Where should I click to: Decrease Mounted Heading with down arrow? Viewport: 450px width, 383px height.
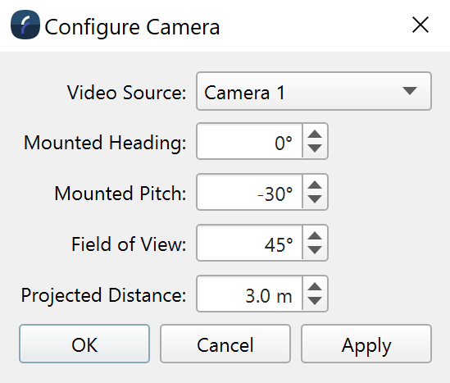[315, 148]
